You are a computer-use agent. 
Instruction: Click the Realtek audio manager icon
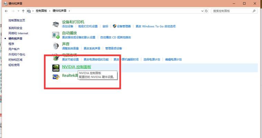(56, 77)
